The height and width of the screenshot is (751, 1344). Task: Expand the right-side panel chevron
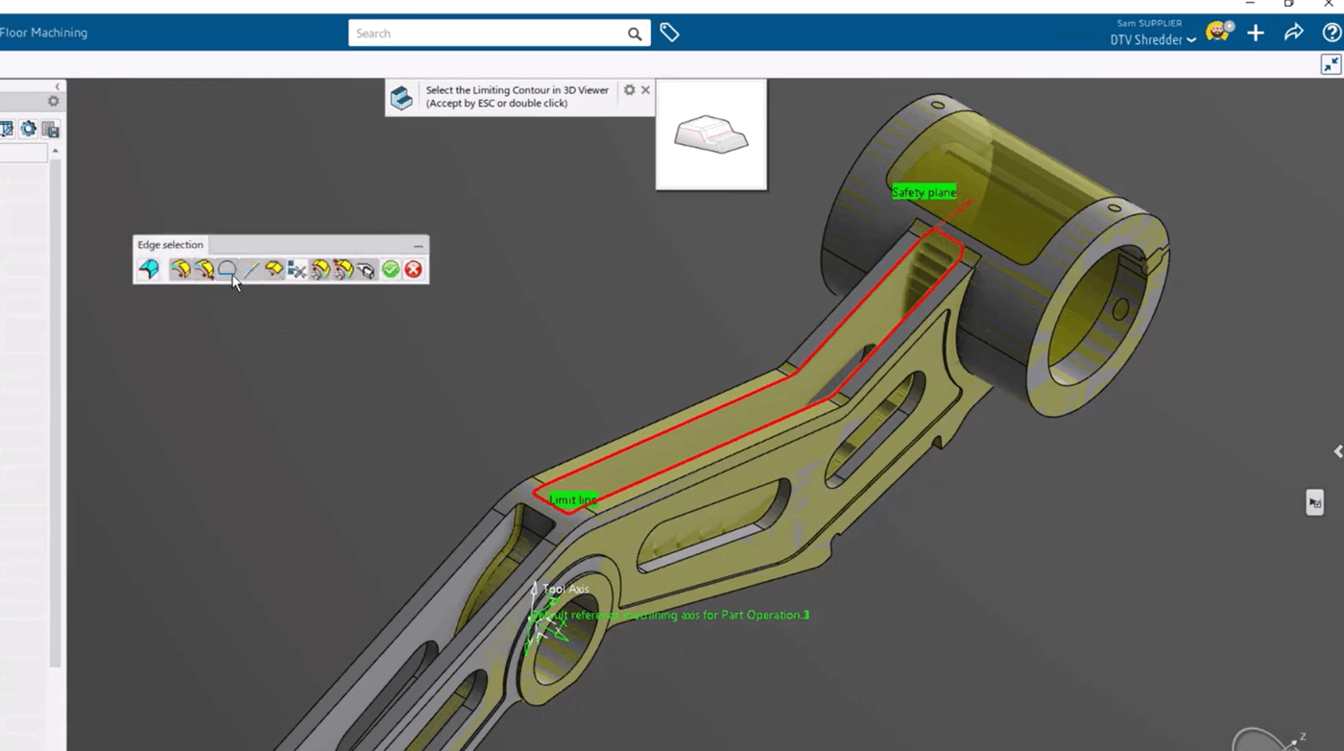tap(1336, 451)
